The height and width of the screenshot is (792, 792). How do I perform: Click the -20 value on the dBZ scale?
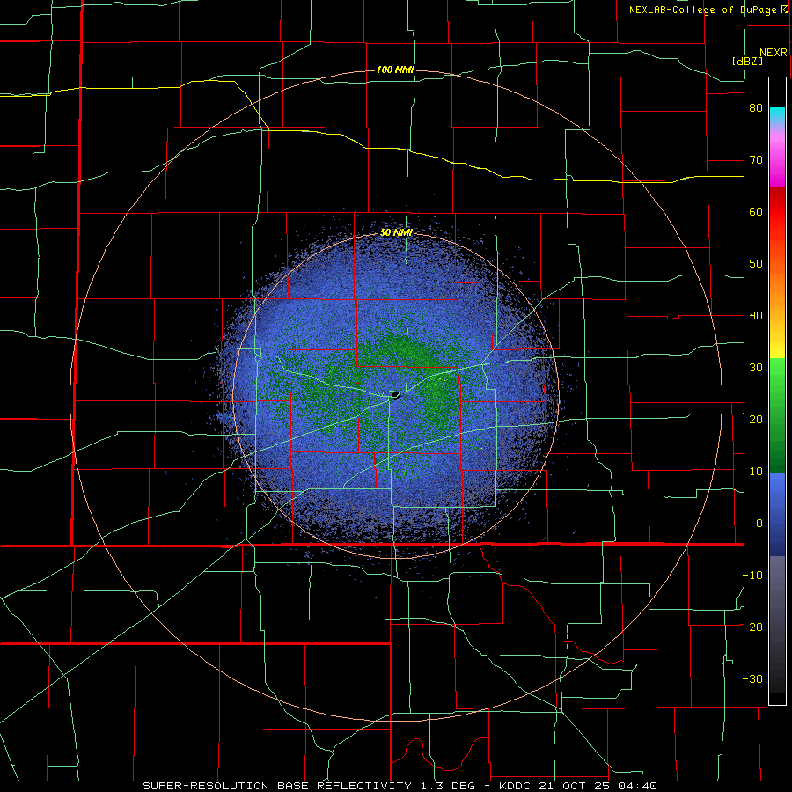(752, 627)
